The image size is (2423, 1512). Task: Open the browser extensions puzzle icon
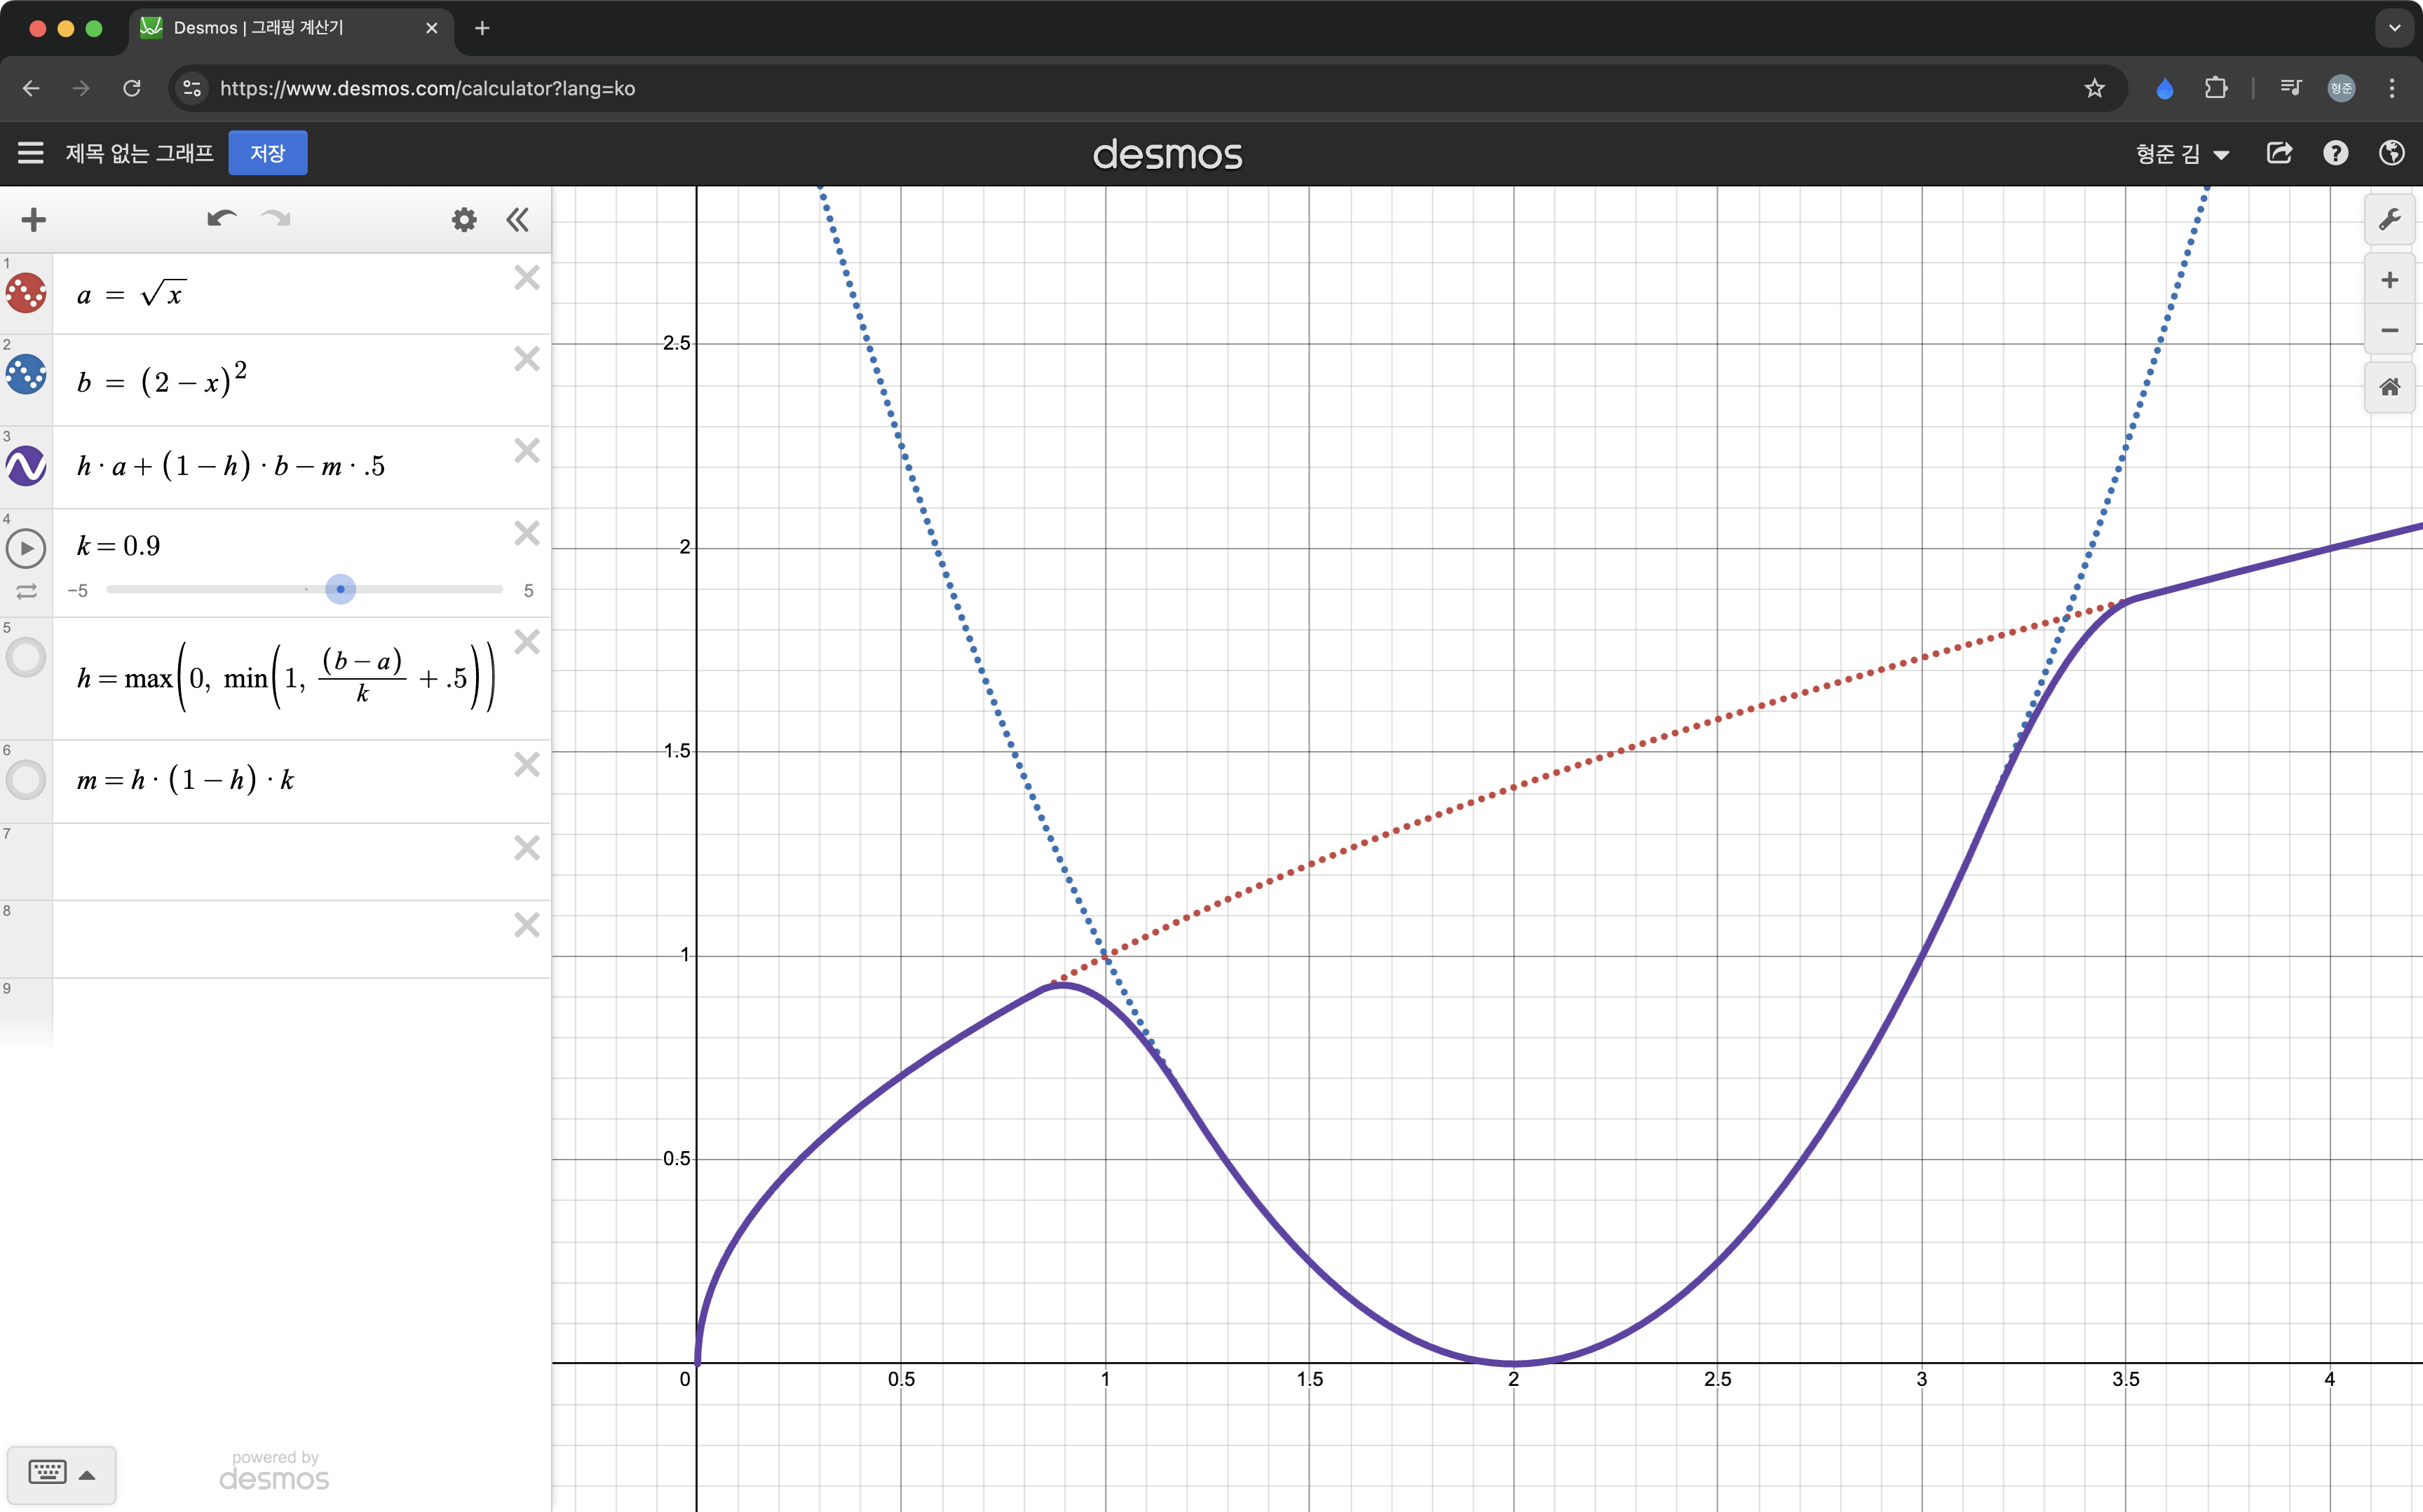[2216, 88]
